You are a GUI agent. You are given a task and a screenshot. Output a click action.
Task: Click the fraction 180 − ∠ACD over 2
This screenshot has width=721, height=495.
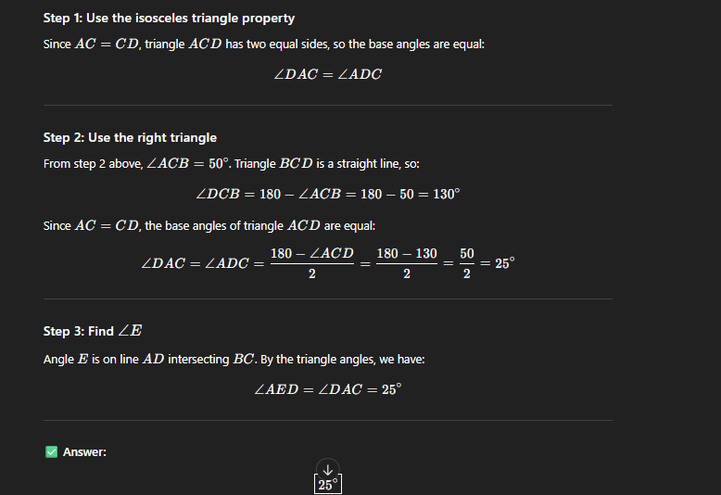pos(311,263)
